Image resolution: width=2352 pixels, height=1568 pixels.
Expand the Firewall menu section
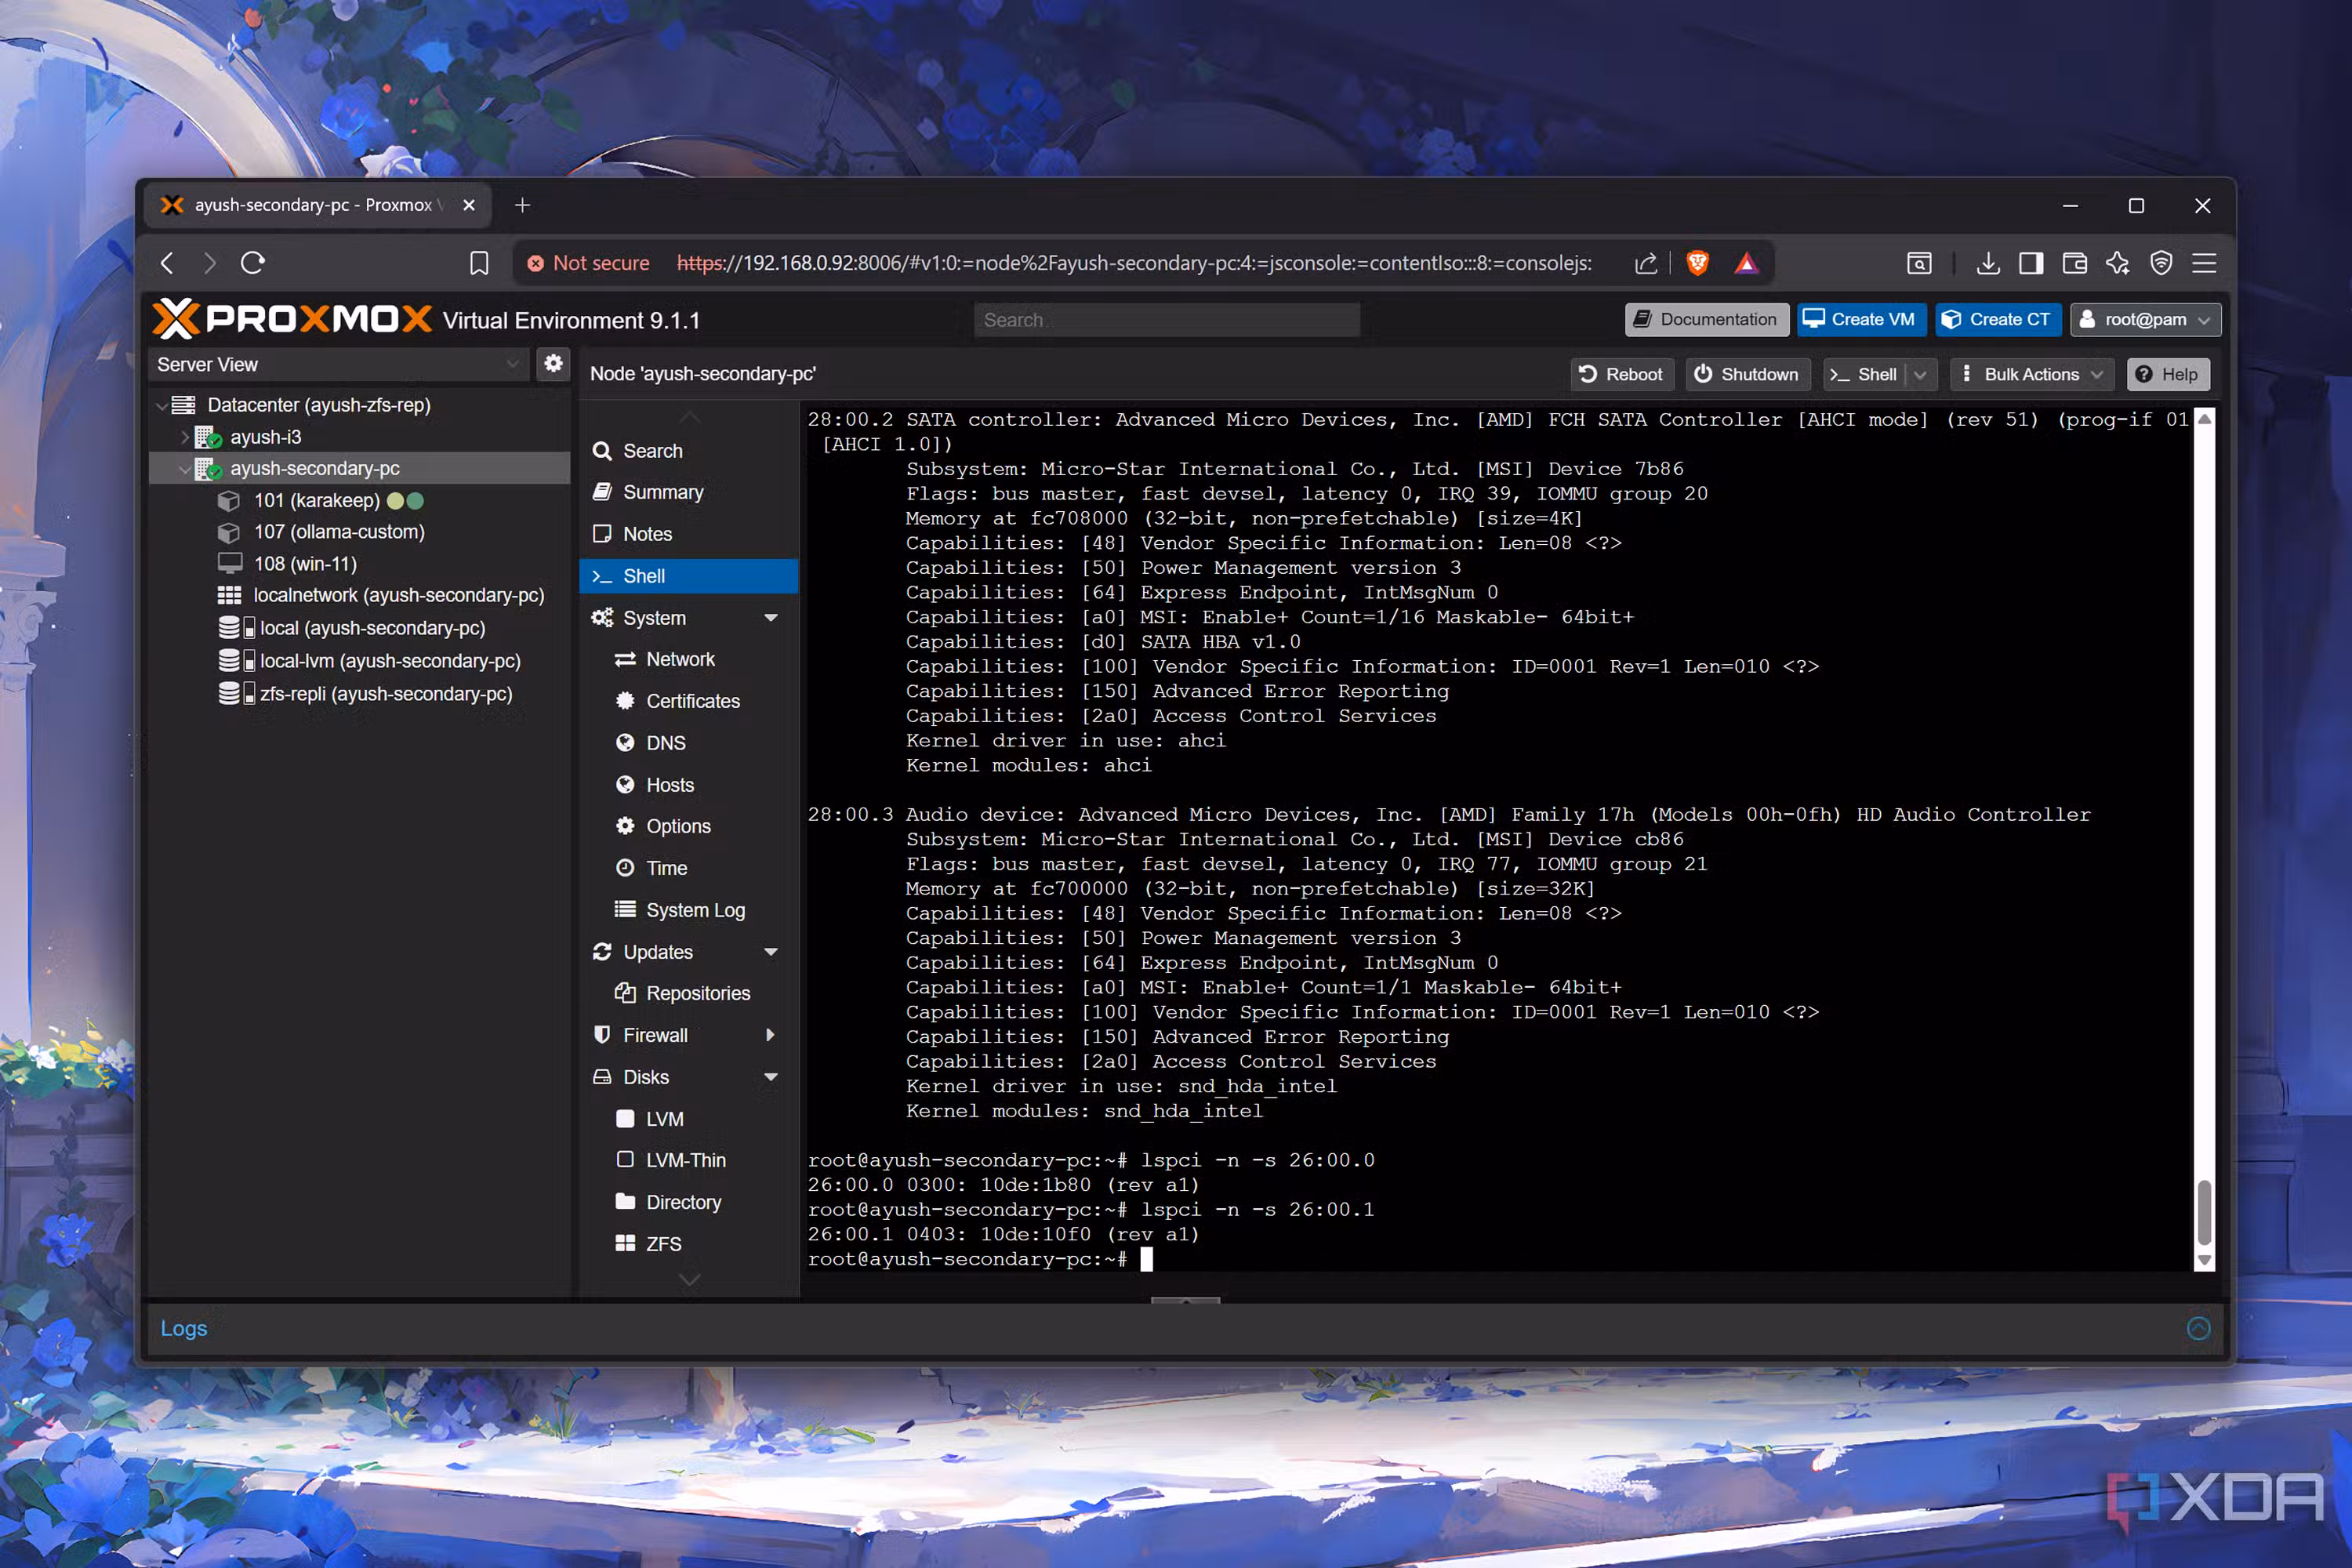[x=771, y=1035]
